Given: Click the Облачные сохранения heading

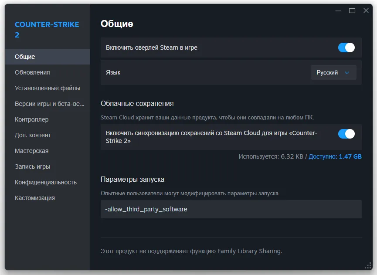Looking at the screenshot, I should (137, 104).
